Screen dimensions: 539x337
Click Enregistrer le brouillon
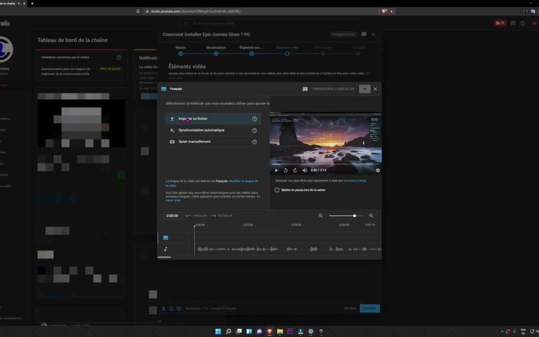333,89
